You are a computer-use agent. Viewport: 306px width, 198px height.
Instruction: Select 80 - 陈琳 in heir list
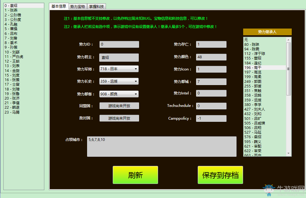(265, 45)
